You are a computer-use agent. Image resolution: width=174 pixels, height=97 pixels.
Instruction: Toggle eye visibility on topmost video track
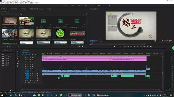pyautogui.click(x=33, y=57)
